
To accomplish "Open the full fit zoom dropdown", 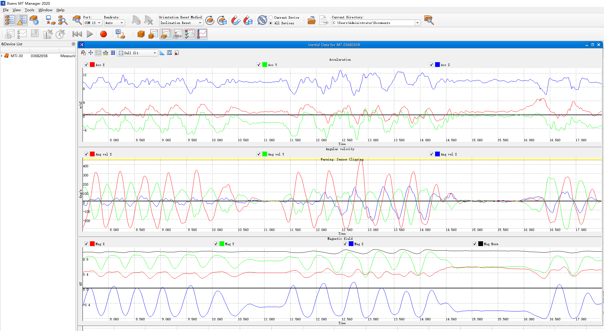I will pos(138,53).
